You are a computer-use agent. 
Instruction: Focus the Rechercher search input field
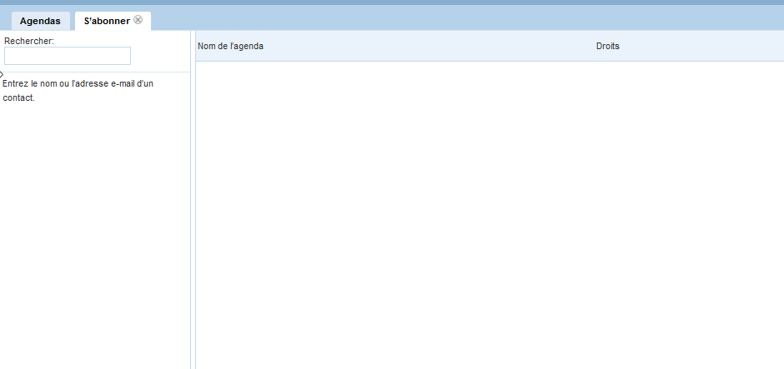pos(68,56)
